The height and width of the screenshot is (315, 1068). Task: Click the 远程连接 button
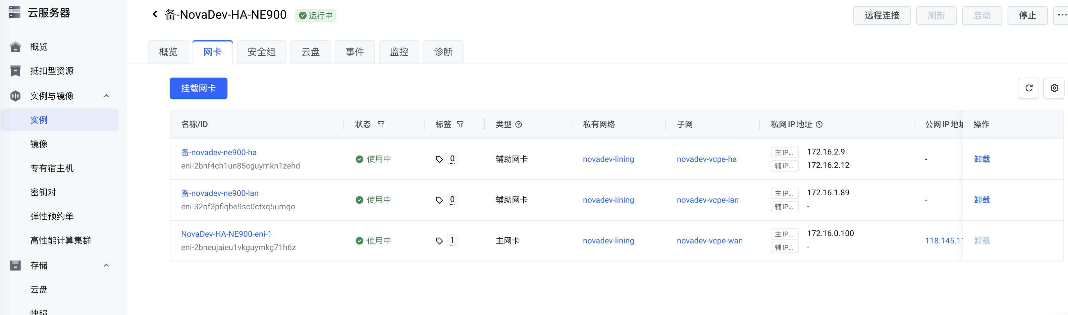click(882, 15)
